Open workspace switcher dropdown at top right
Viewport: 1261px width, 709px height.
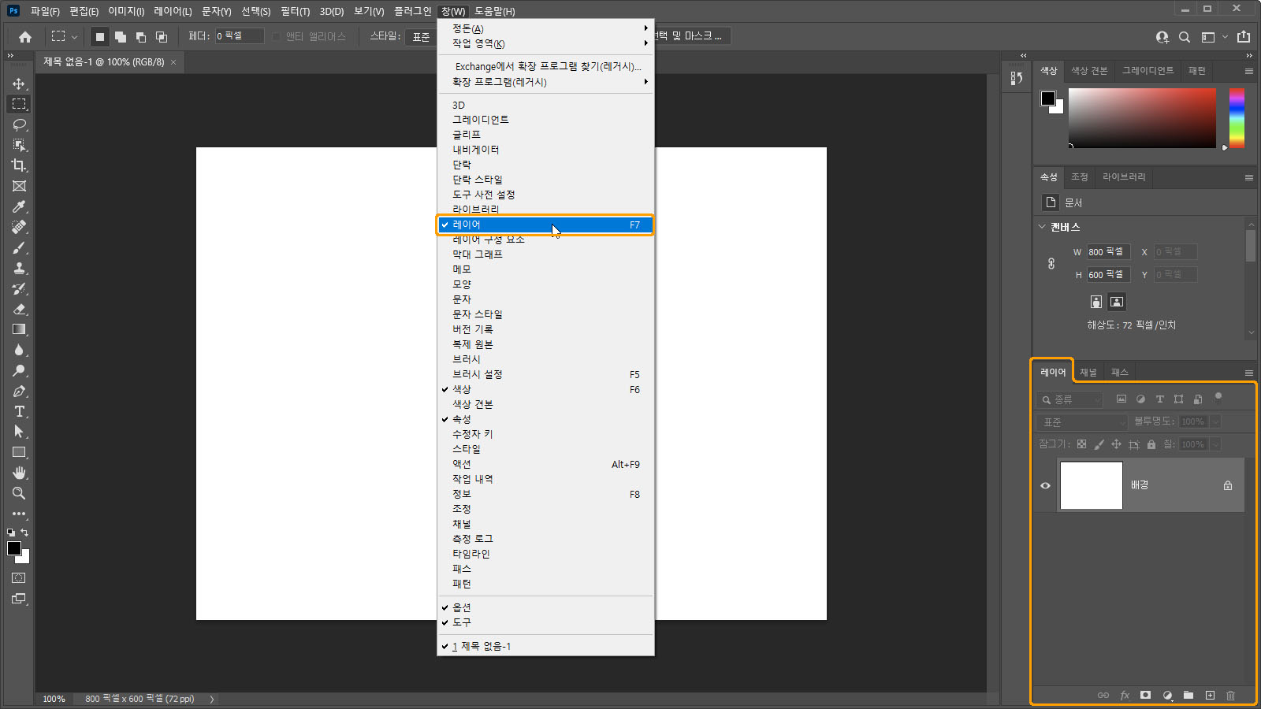[1214, 37]
